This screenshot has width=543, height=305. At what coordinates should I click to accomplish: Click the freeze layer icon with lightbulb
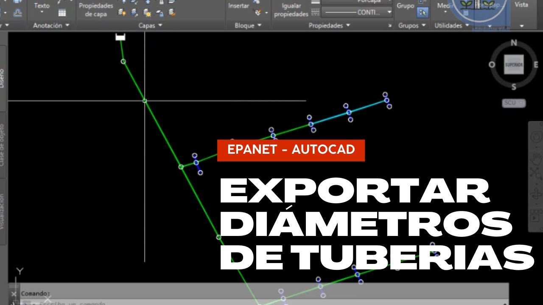tap(122, 13)
